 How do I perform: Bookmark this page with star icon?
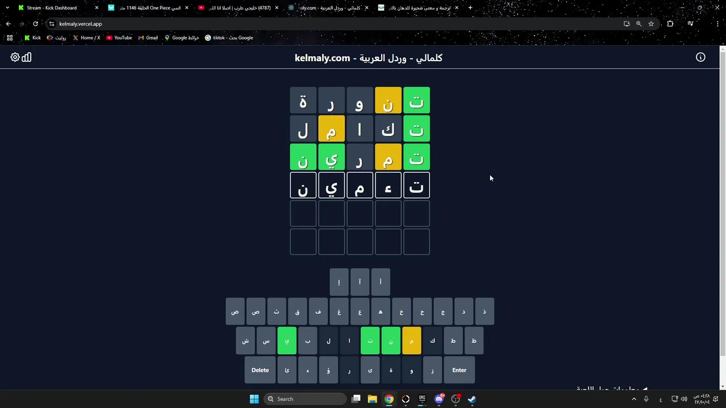coord(651,24)
